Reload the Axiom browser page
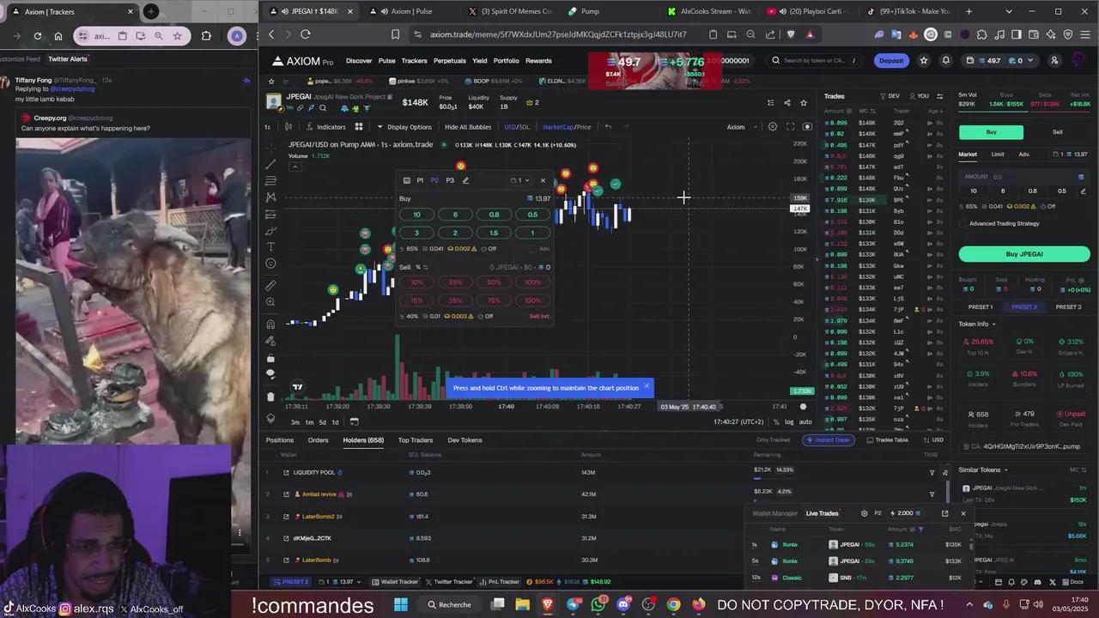 click(x=306, y=34)
